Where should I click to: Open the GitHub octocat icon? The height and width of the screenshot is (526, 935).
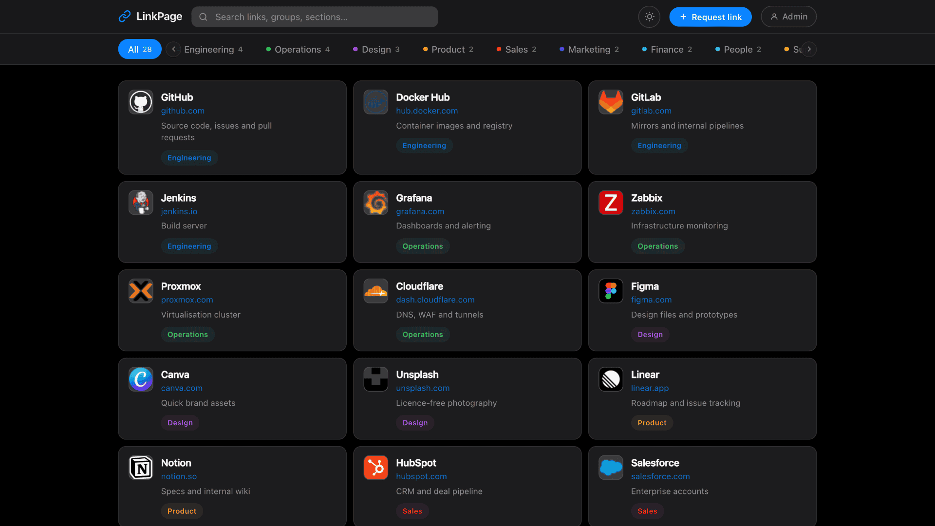[x=141, y=102]
